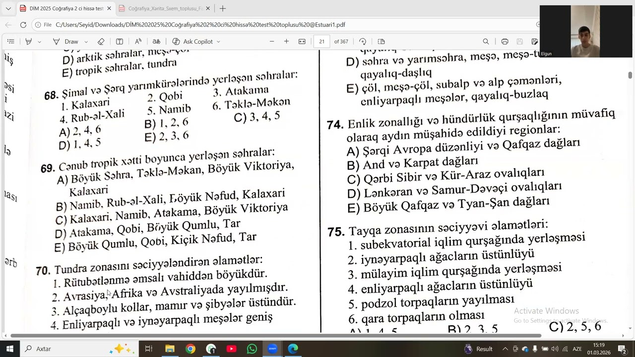Click 'C) Kalaxari, Namib, Atakama' answer line
The height and width of the screenshot is (357, 635).
pyautogui.click(x=172, y=213)
